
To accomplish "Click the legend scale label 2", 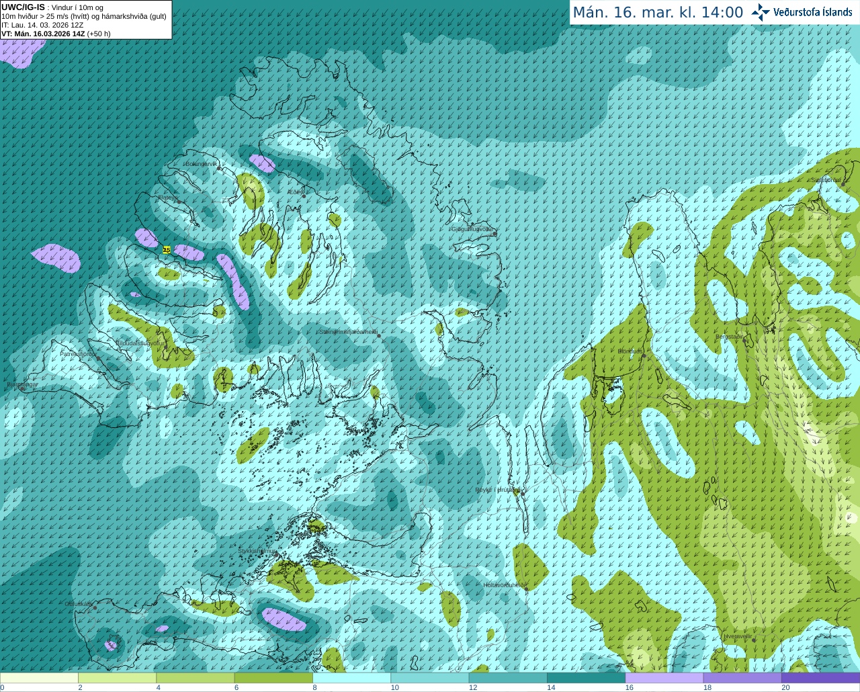I will point(80,687).
